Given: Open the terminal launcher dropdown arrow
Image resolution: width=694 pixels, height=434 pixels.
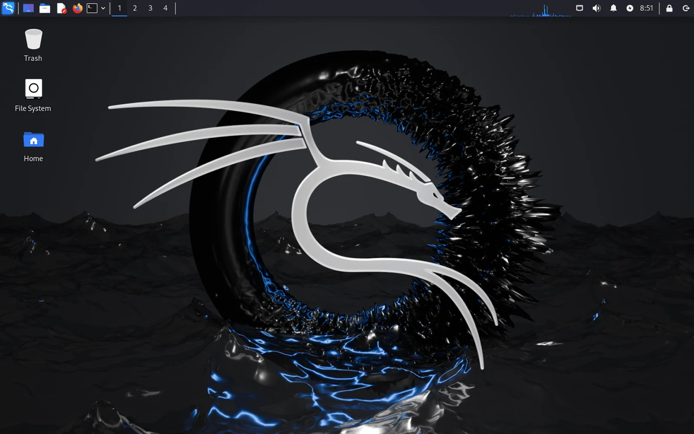Looking at the screenshot, I should pyautogui.click(x=103, y=8).
